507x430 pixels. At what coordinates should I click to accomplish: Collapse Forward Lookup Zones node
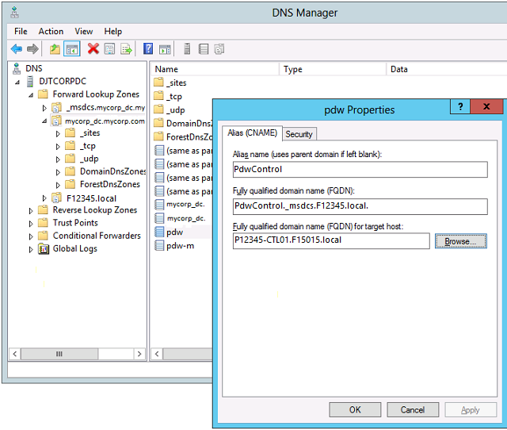pos(31,95)
